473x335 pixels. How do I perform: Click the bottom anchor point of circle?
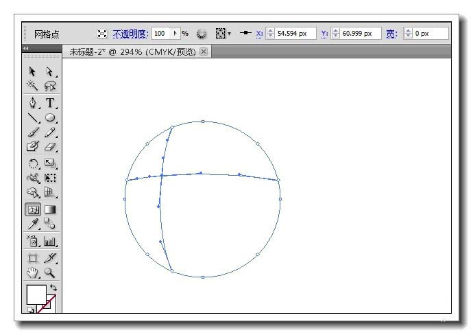coord(203,277)
